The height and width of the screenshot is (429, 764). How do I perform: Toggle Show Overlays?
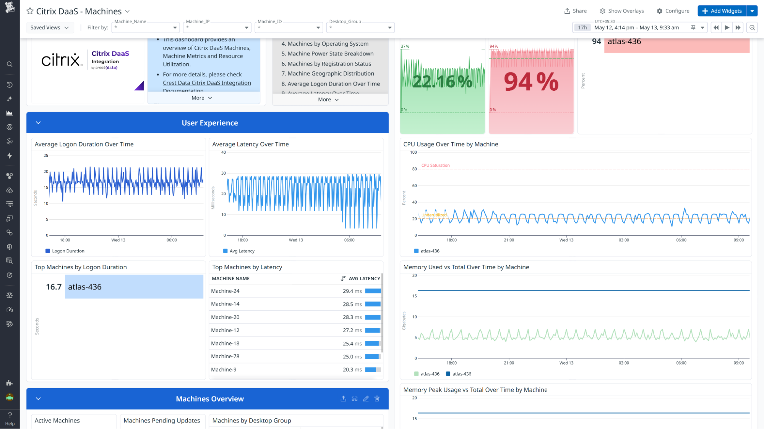tap(622, 11)
